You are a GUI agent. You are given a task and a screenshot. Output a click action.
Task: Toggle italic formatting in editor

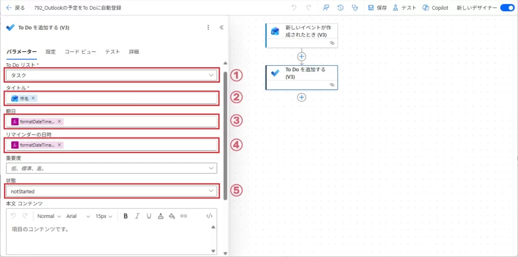[137, 216]
